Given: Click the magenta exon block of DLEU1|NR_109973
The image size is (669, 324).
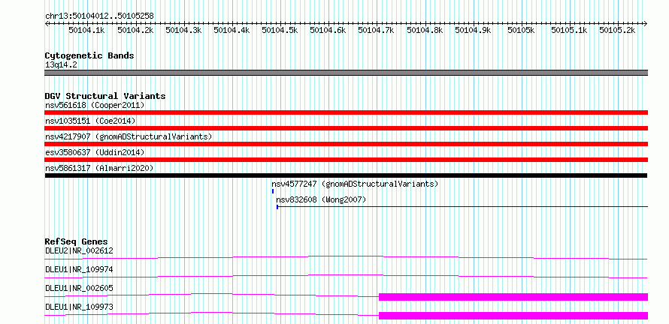Looking at the screenshot, I should click(513, 316).
